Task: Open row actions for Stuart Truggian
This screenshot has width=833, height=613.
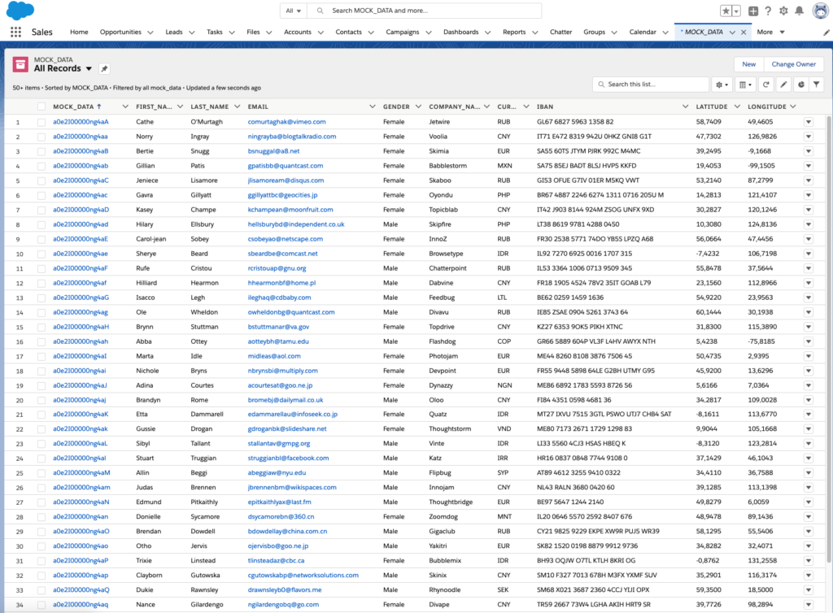Action: point(808,459)
